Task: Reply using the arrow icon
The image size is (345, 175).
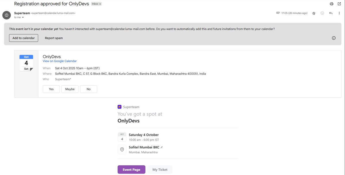Action: [x=331, y=13]
